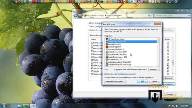Click the Adobe ExtendScript Toolkit CS4 icon
This screenshot has height=108, width=192.
pos(107,62)
